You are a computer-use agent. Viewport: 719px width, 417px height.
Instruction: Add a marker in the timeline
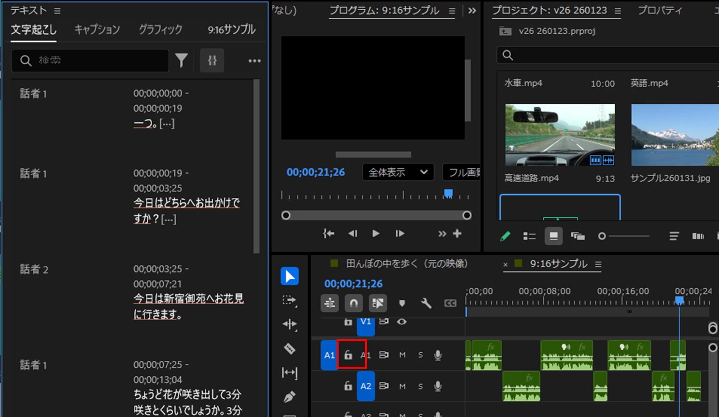coord(402,303)
